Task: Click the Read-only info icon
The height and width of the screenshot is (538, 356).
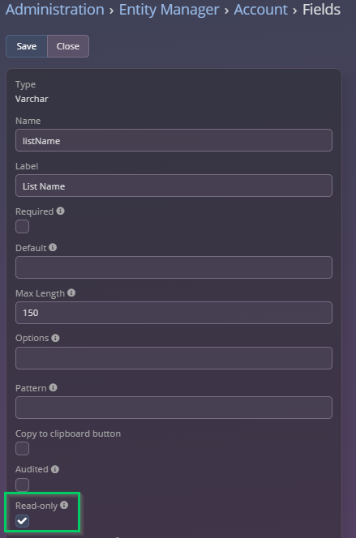Action: 64,505
